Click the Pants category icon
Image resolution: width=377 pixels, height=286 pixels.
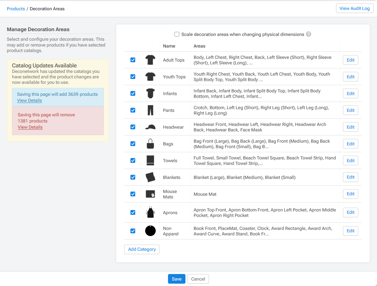click(150, 110)
